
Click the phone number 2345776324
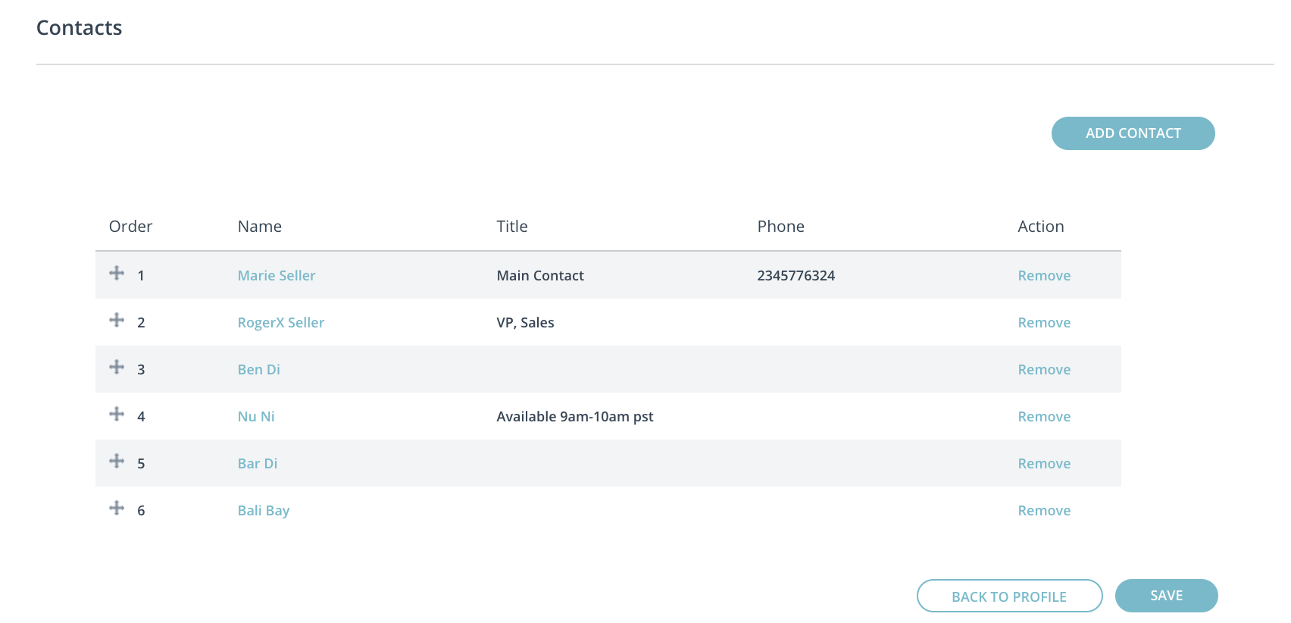tap(796, 276)
